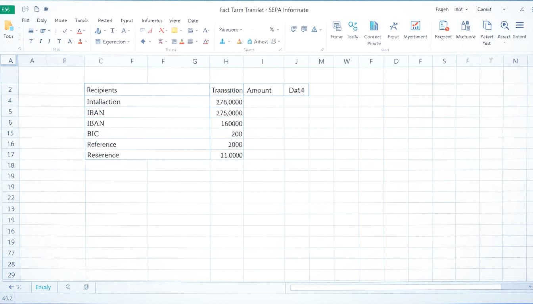Select the Michtore ribbon icon
The width and height of the screenshot is (533, 304).
pyautogui.click(x=466, y=26)
